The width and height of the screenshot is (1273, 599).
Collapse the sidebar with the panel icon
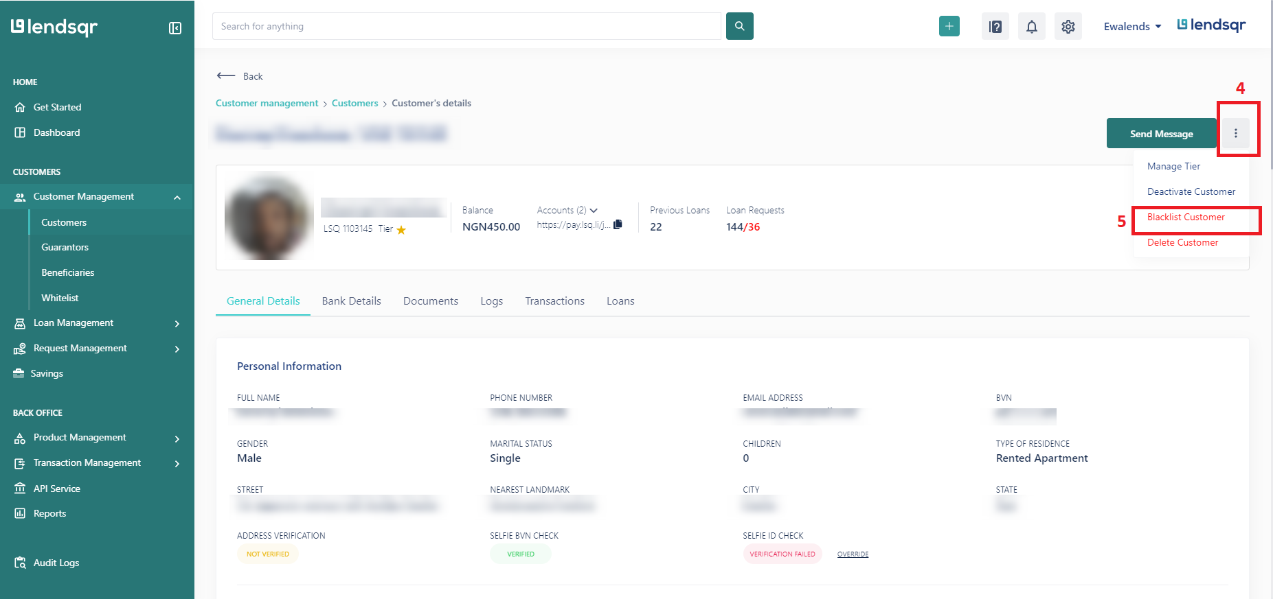175,28
